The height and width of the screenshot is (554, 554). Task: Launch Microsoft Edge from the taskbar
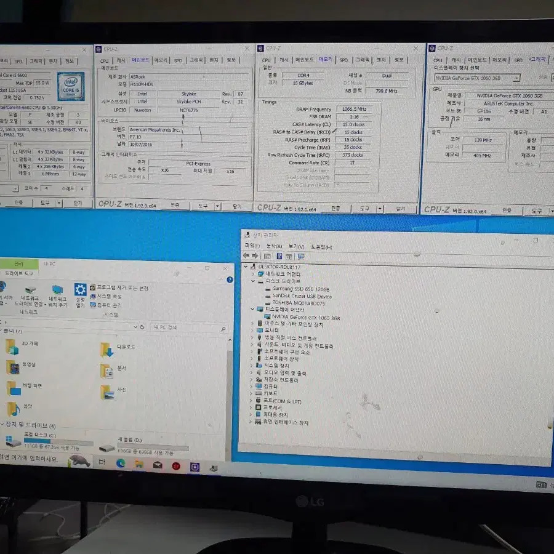point(121,463)
